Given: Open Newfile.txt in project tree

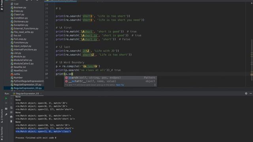Looking at the screenshot, I should (x=20, y=67).
